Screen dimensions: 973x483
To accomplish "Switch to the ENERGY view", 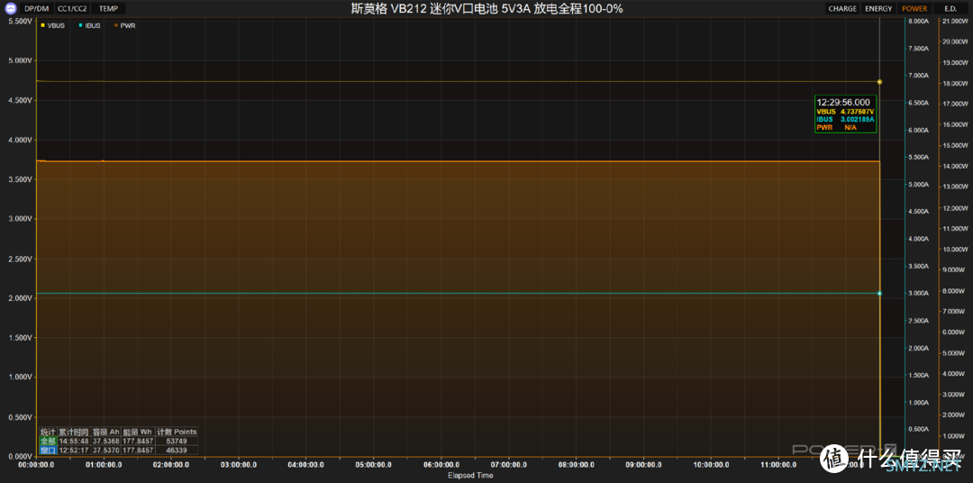I will tap(878, 9).
